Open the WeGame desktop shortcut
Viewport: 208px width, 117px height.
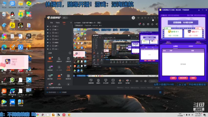coord(21,26)
